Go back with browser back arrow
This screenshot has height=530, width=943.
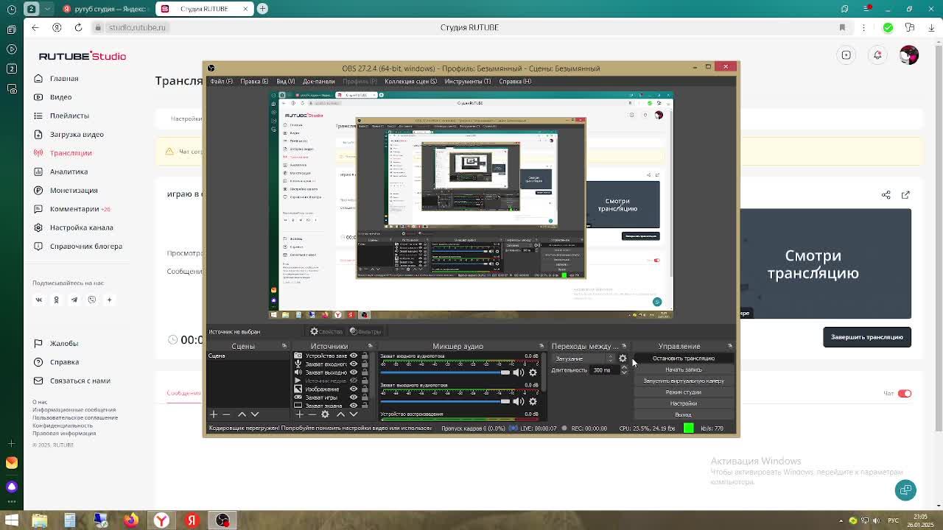tap(35, 27)
